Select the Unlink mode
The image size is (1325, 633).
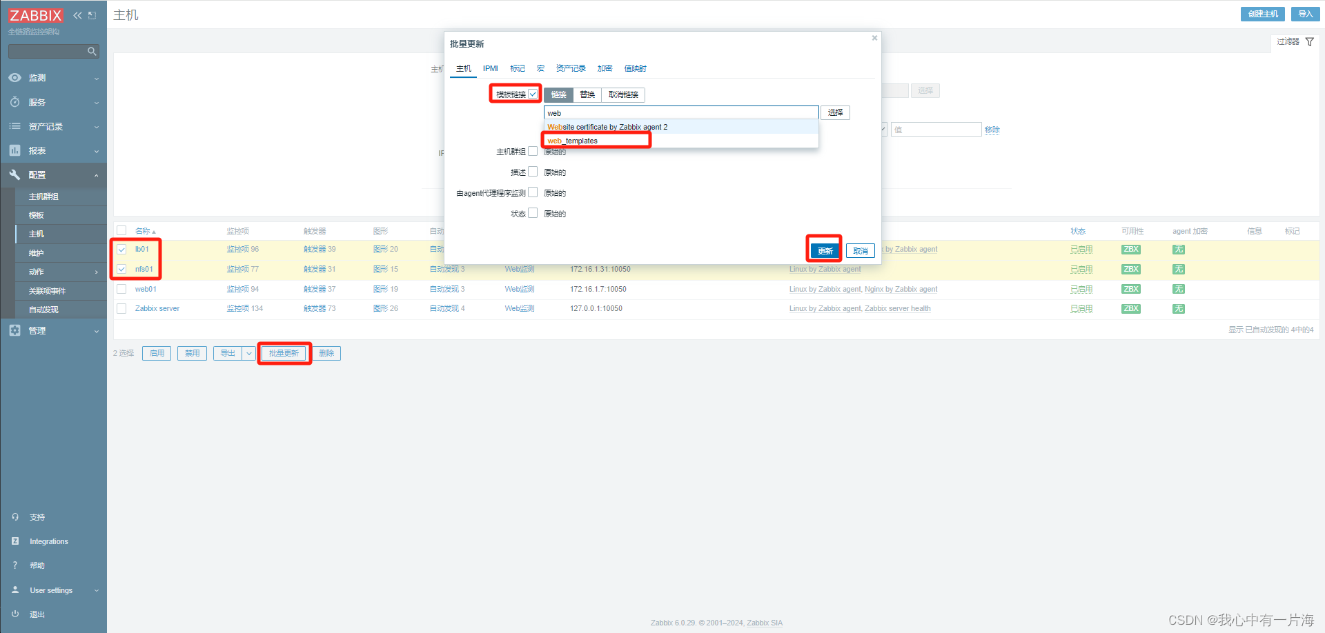pos(623,94)
